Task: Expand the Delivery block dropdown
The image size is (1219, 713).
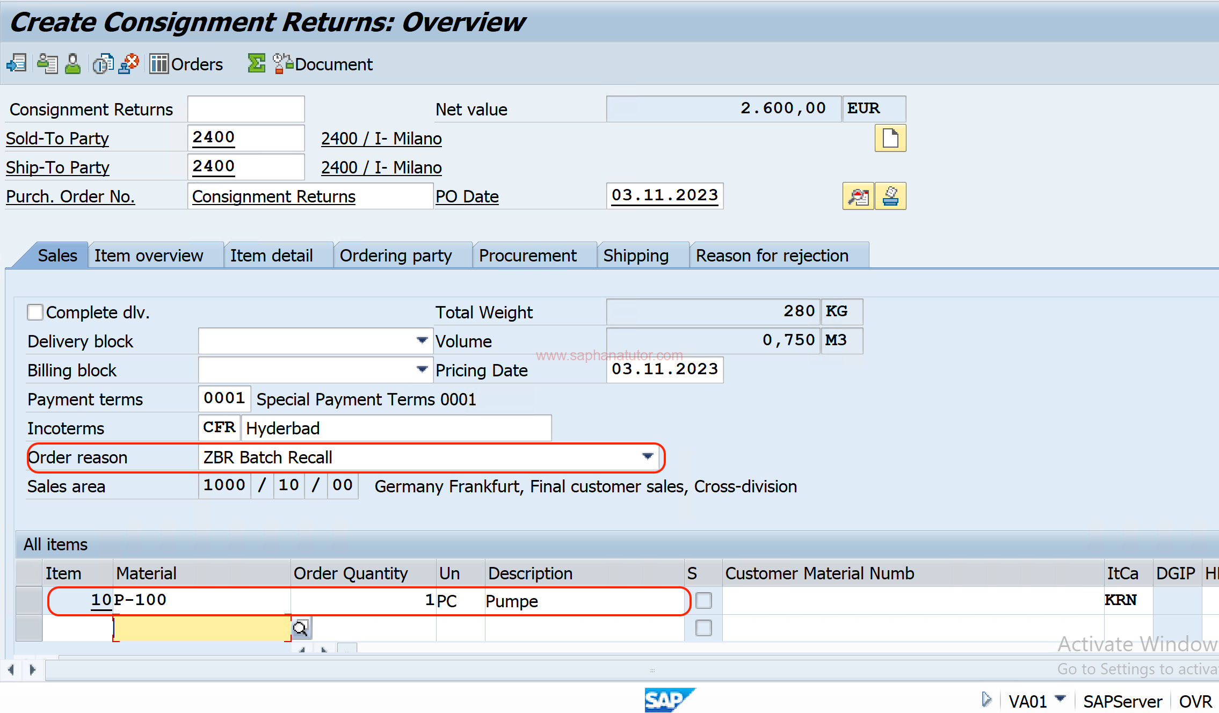Action: pyautogui.click(x=422, y=340)
